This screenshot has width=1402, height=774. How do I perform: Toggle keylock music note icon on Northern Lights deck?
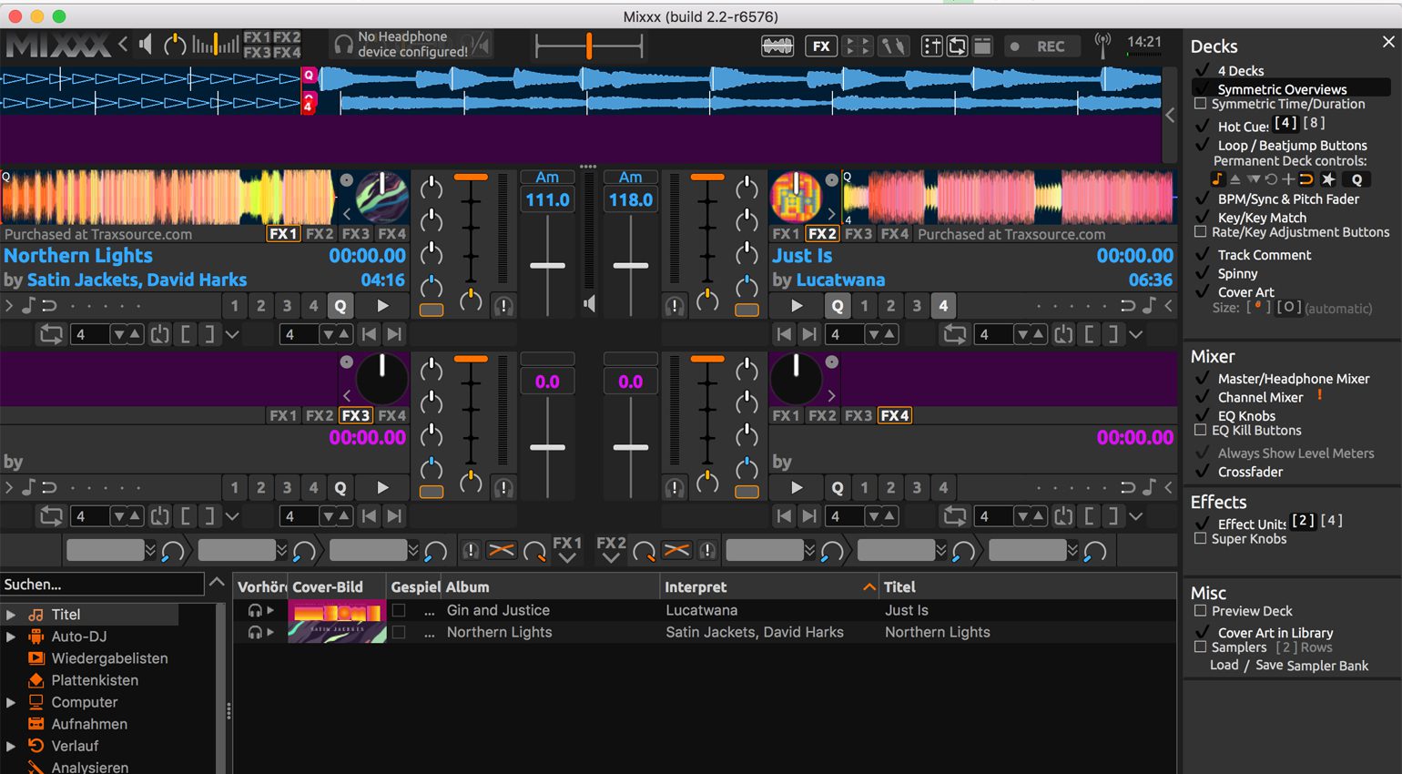coord(27,306)
